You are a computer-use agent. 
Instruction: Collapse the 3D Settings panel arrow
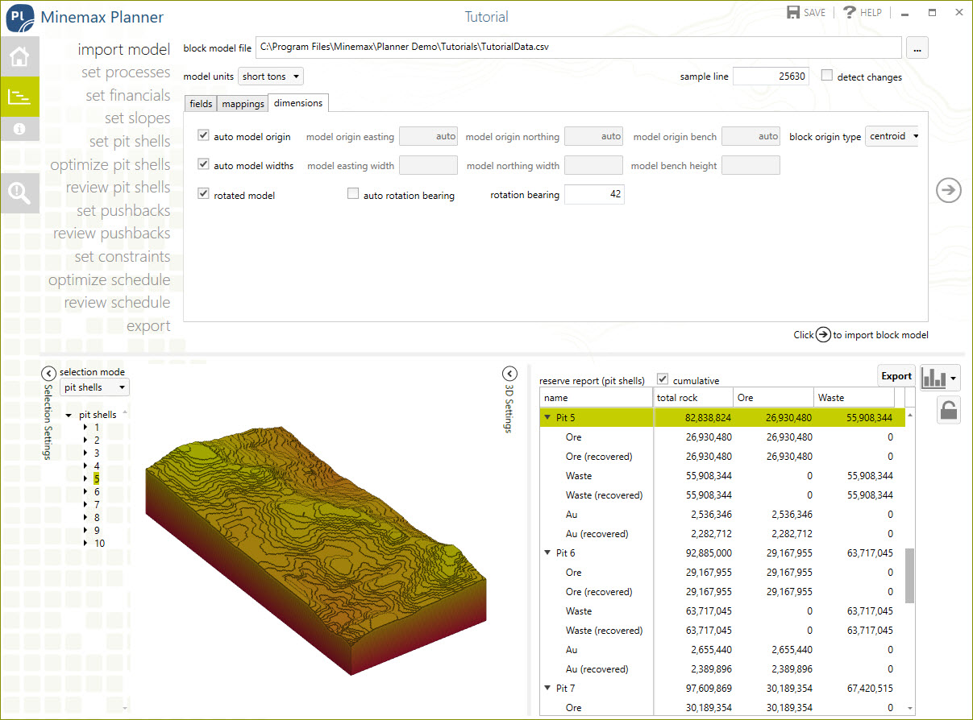pyautogui.click(x=509, y=374)
